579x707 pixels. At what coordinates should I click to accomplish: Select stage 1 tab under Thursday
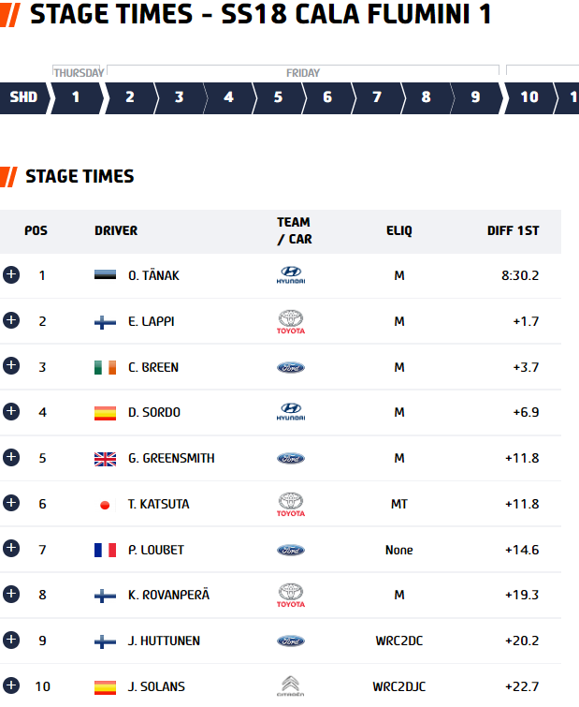point(77,97)
